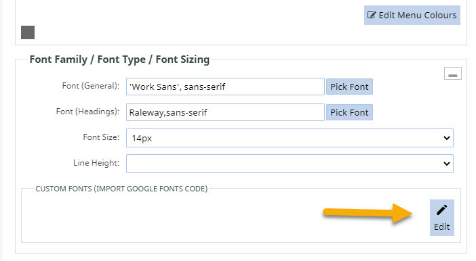Open Pick Font for the general font
This screenshot has height=261, width=476.
pos(349,87)
